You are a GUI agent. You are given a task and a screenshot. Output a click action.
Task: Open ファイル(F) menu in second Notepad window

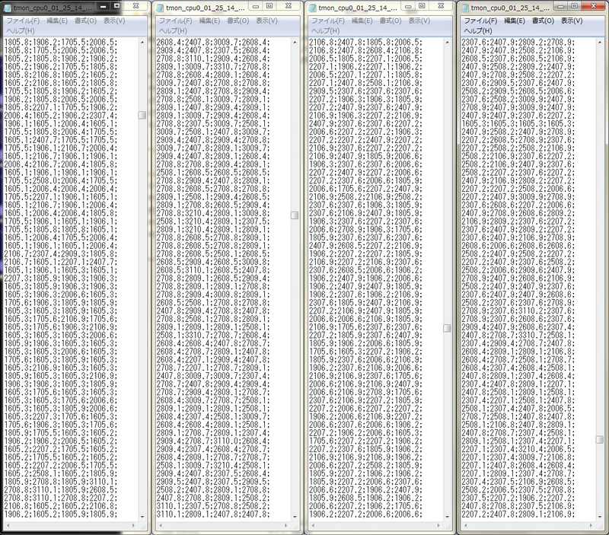coord(176,21)
